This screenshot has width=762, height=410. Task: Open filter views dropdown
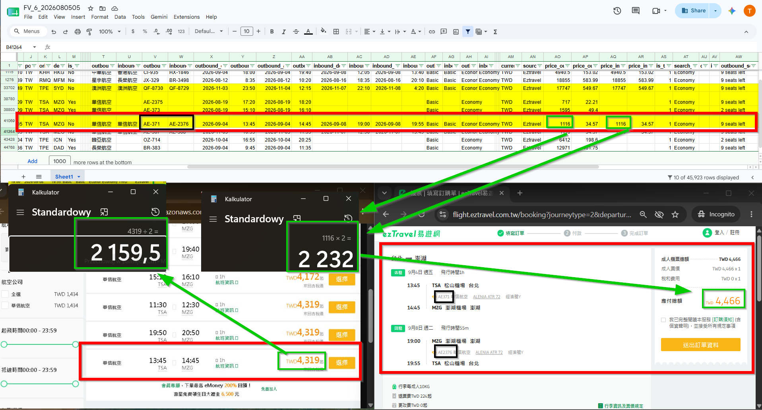(x=481, y=32)
